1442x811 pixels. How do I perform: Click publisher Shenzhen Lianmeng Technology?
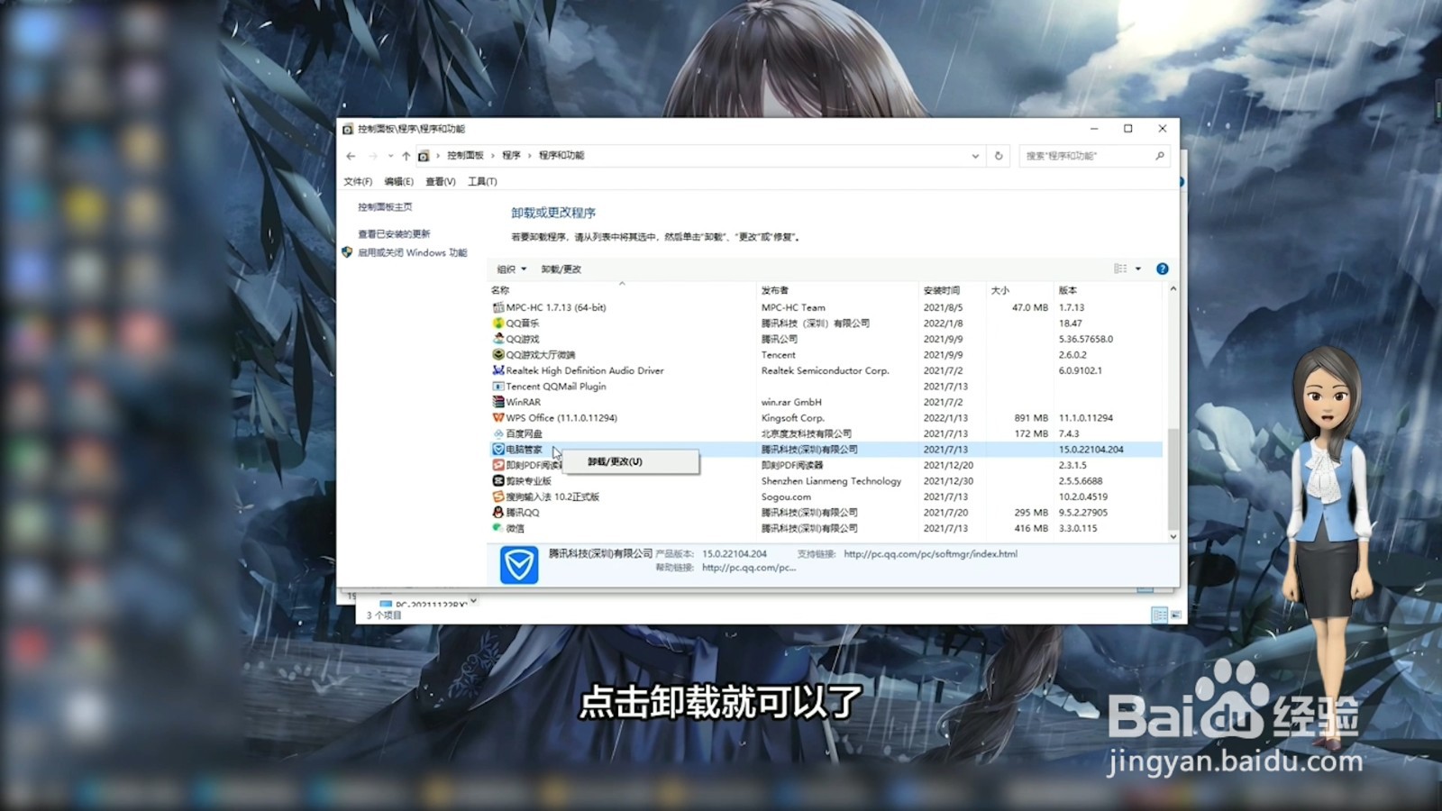click(x=831, y=481)
